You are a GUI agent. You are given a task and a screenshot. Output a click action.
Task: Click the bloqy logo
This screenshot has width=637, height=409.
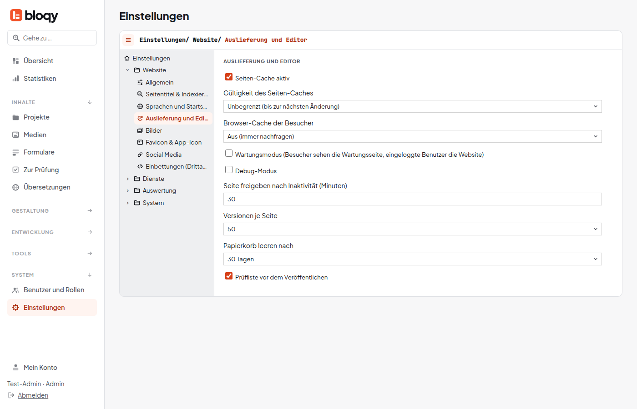click(x=34, y=15)
